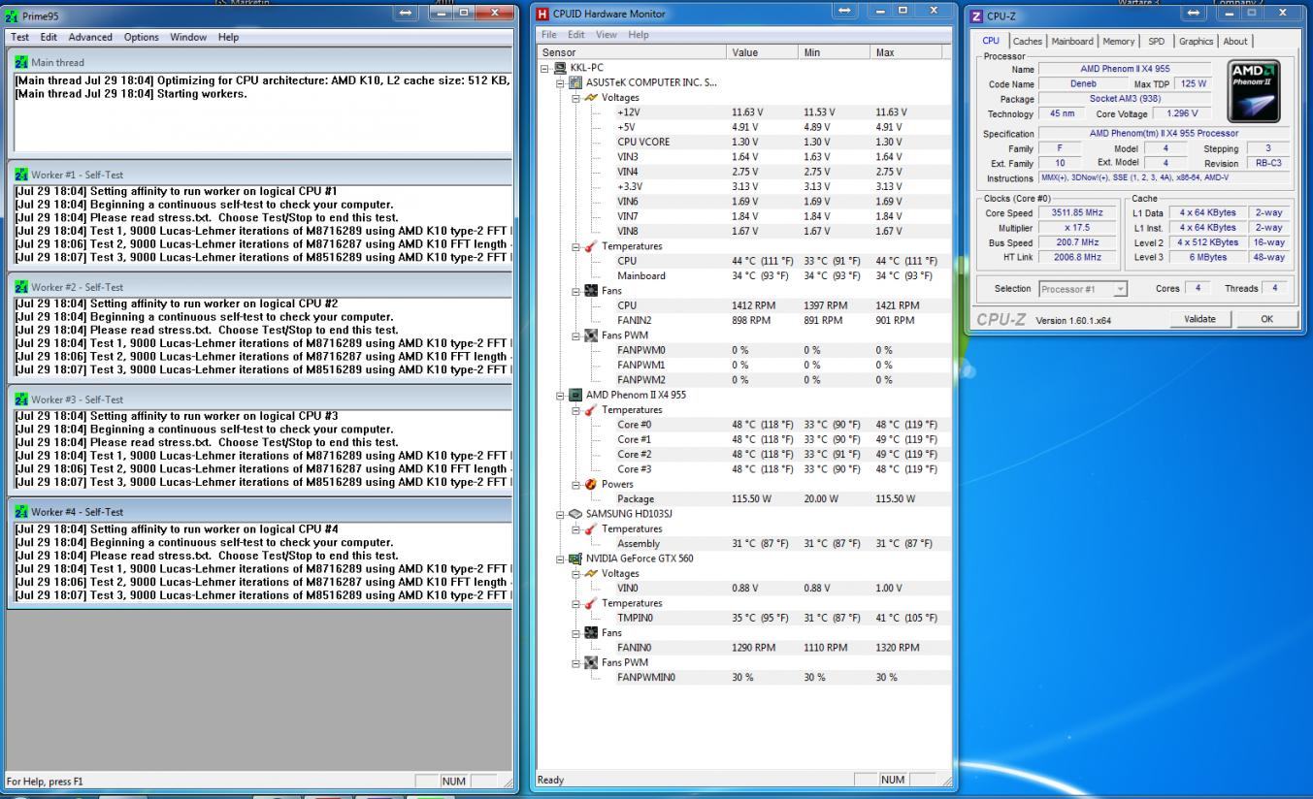Open the Hardware Monitor File menu
The height and width of the screenshot is (799, 1313).
click(x=549, y=35)
